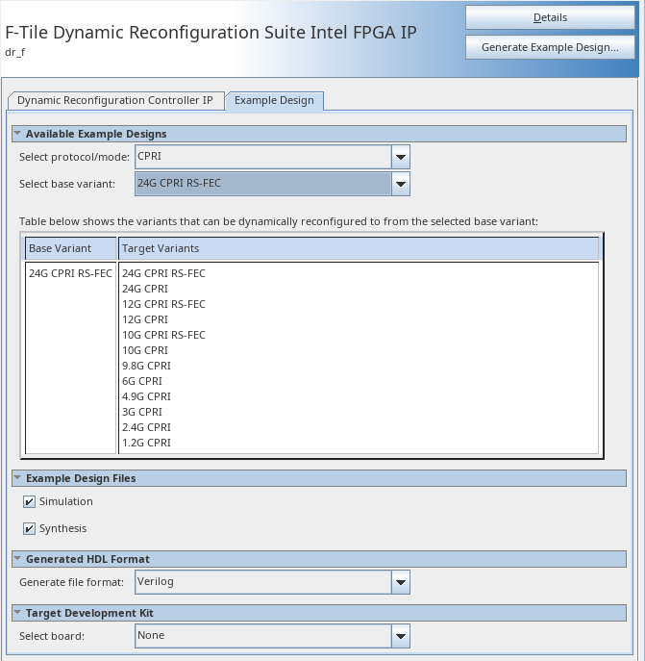Viewport: 645px width, 661px height.
Task: Select 1.2G CPRI target variant
Action: (147, 443)
